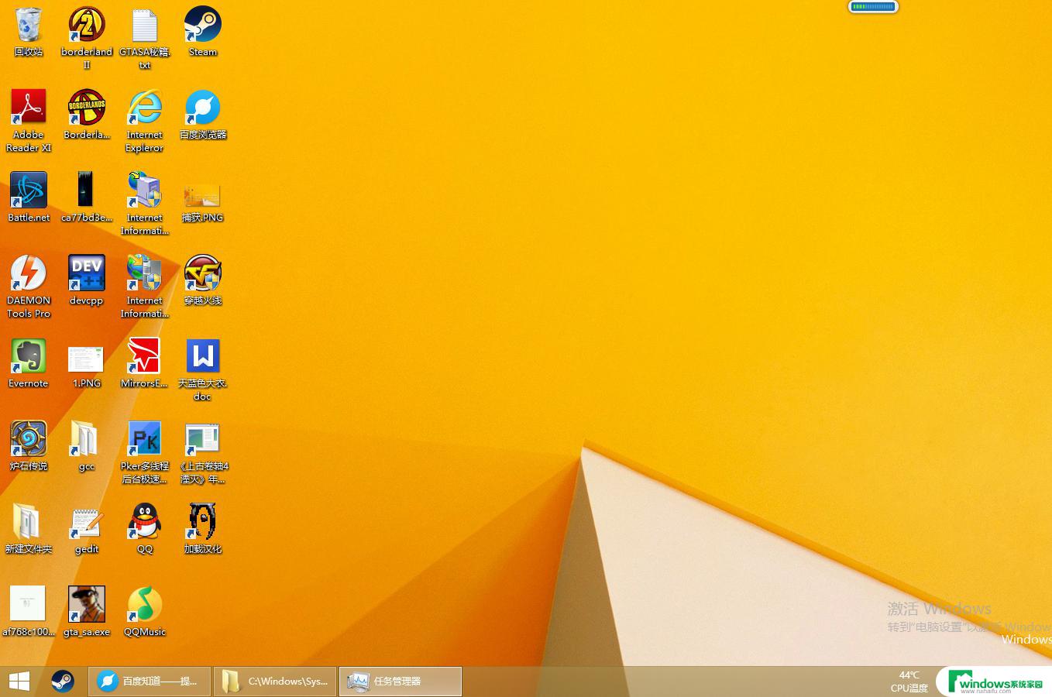Click Steam pinned taskbar icon
This screenshot has width=1052, height=697.
point(63,682)
